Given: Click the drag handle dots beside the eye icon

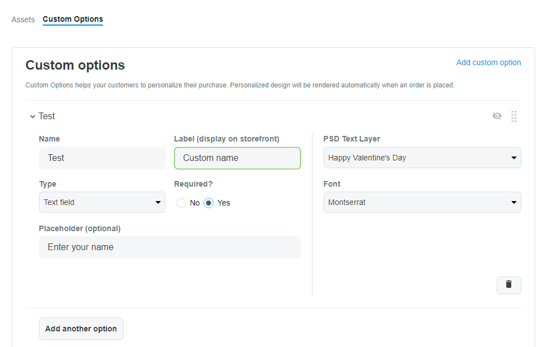Looking at the screenshot, I should click(513, 116).
